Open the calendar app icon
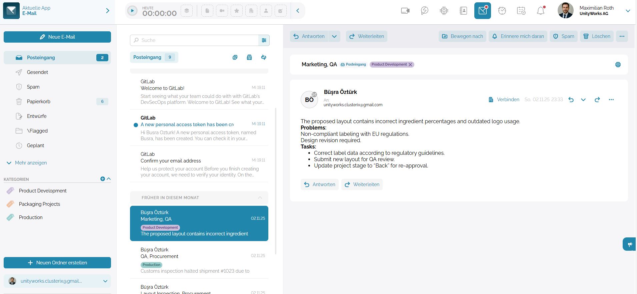The image size is (637, 294). 521,11
